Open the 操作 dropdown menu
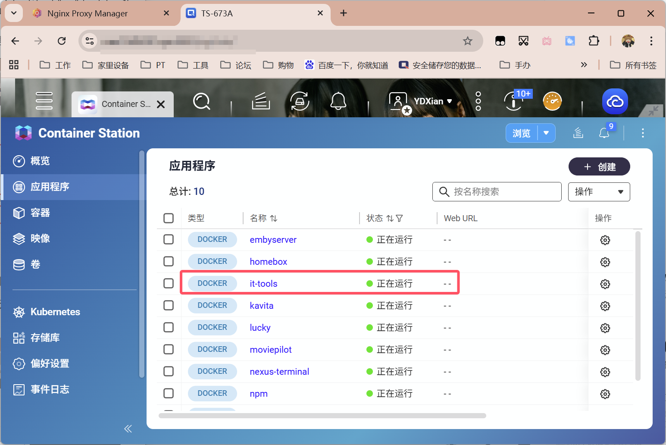Viewport: 666px width, 445px height. [x=599, y=191]
